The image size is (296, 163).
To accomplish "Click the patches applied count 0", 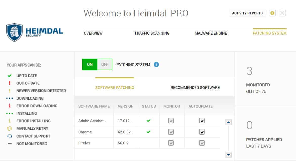I will click(249, 125).
